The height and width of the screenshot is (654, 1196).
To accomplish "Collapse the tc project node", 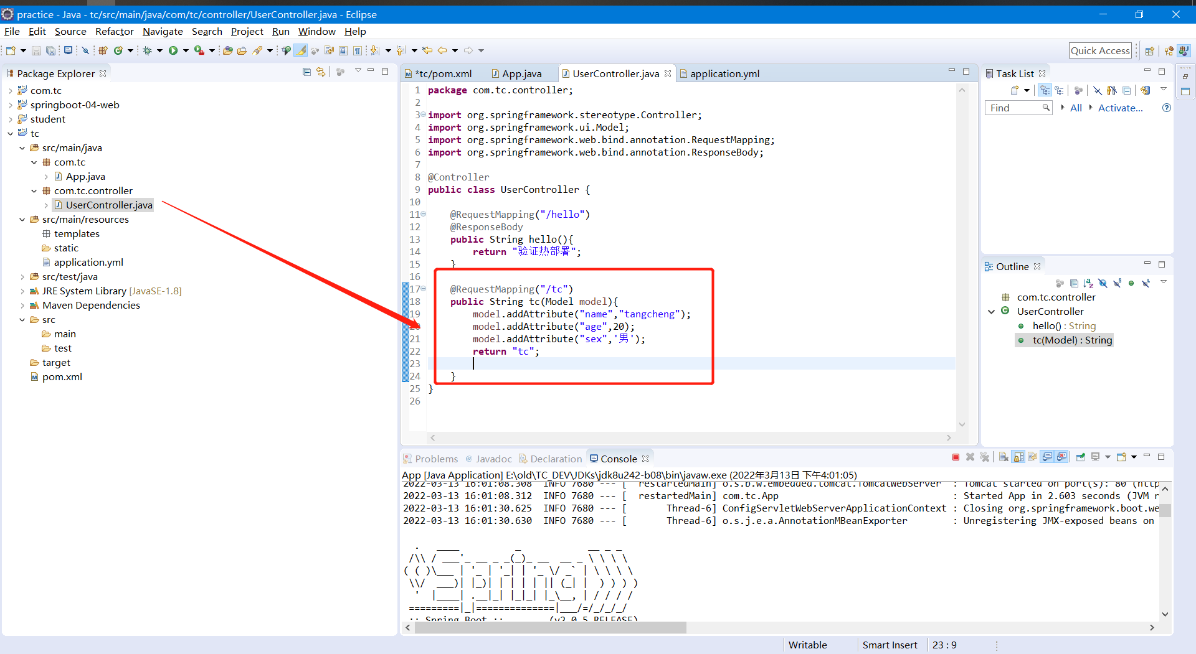I will tap(11, 134).
